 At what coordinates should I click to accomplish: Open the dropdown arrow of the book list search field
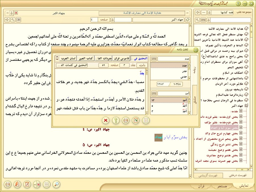click(209, 20)
